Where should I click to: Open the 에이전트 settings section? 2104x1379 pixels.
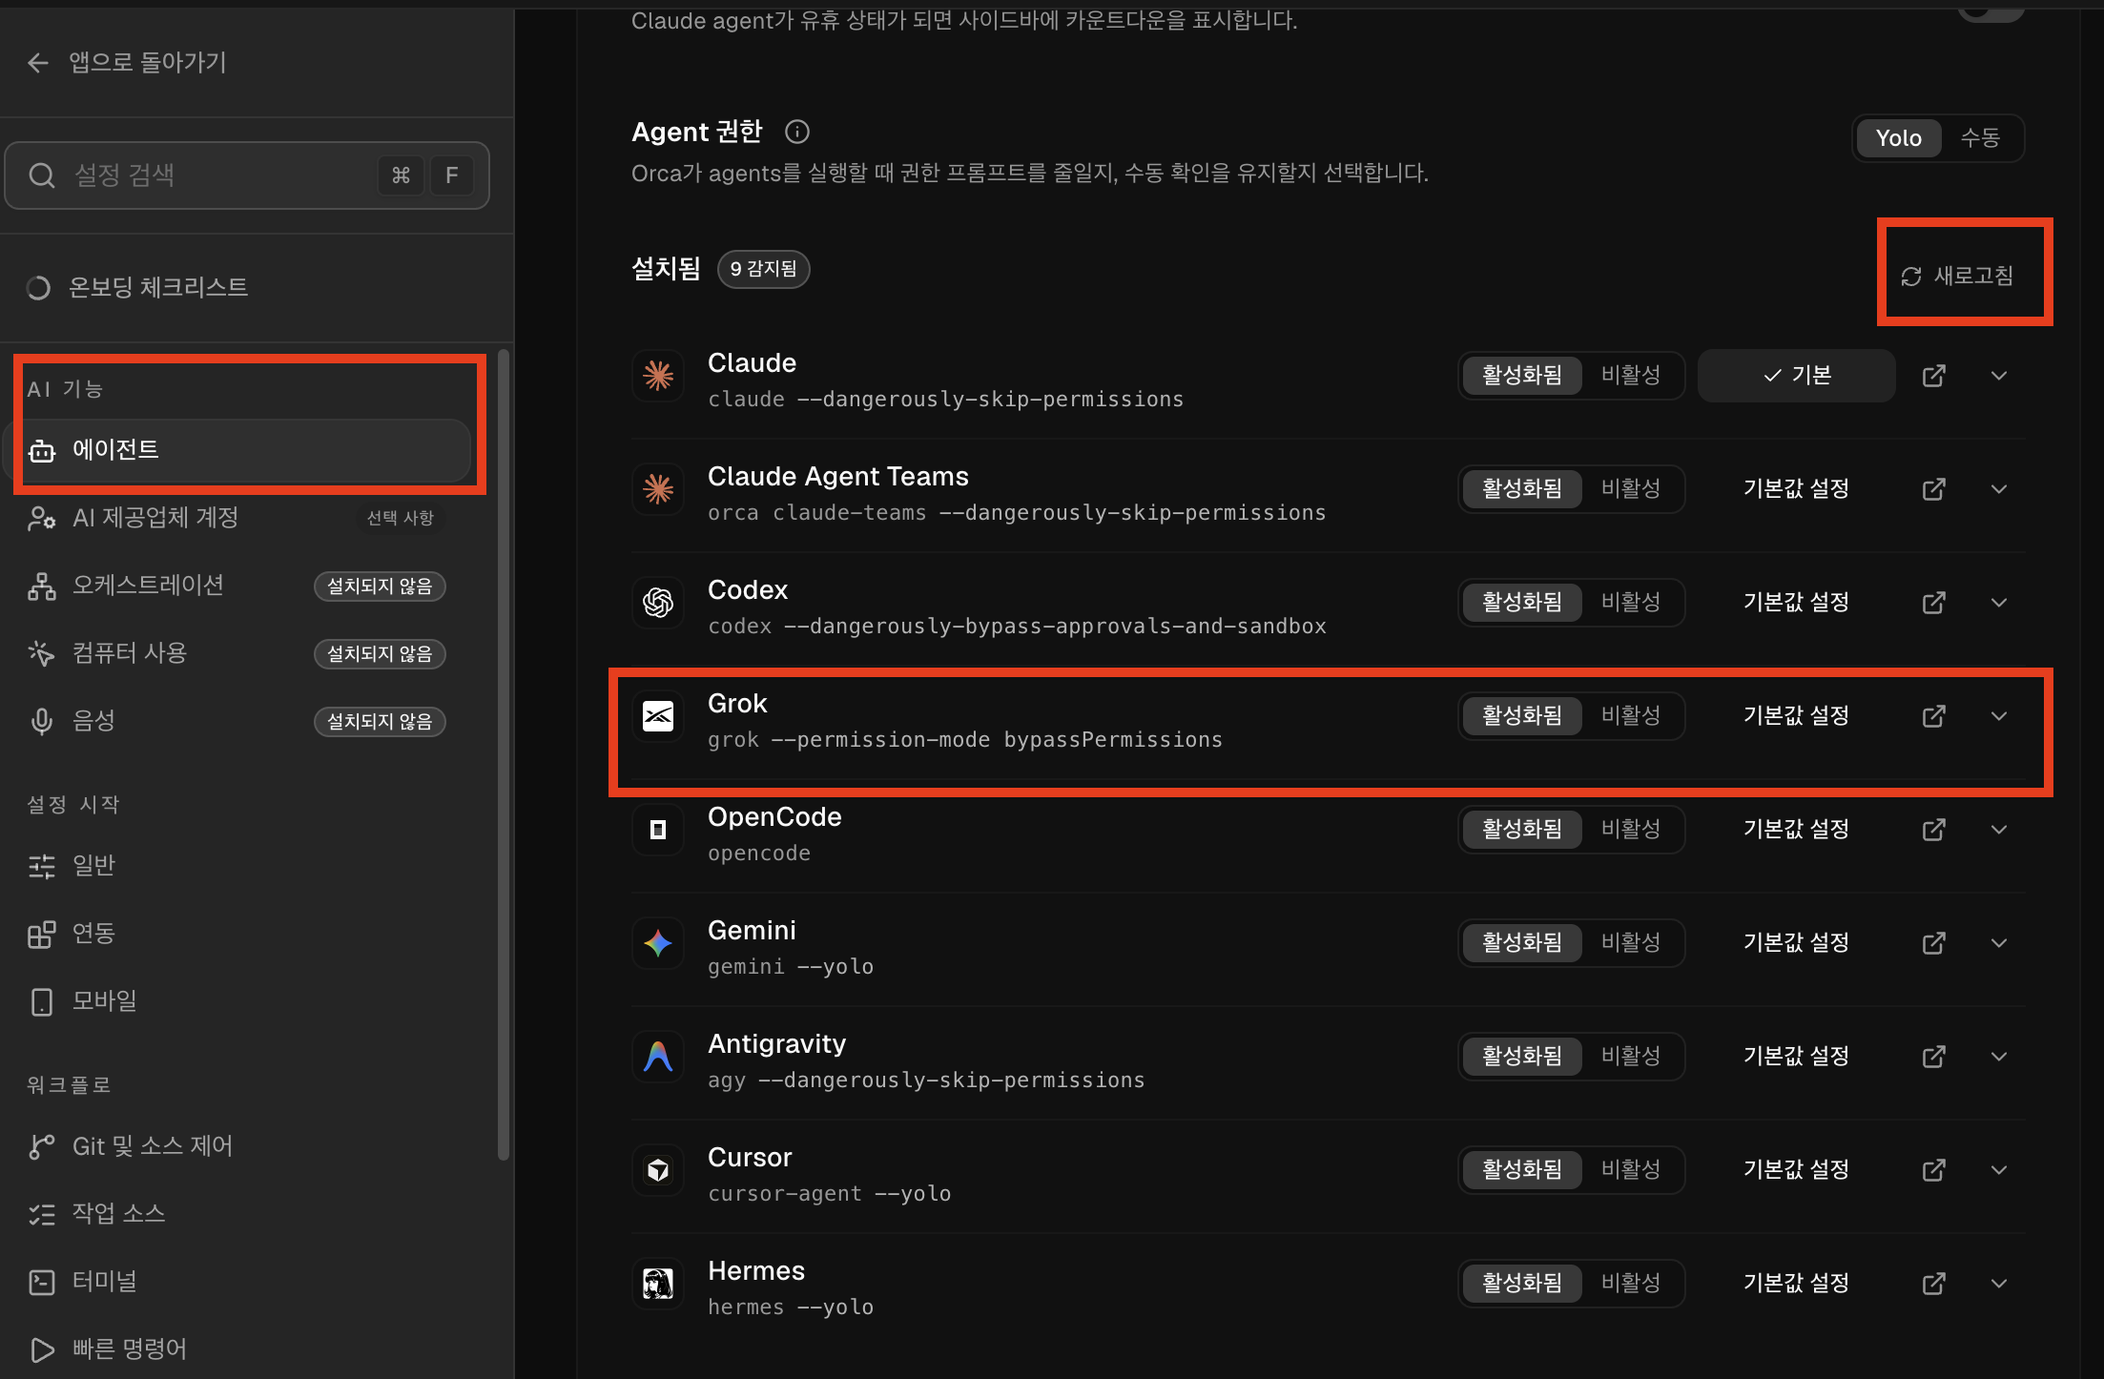tap(238, 450)
